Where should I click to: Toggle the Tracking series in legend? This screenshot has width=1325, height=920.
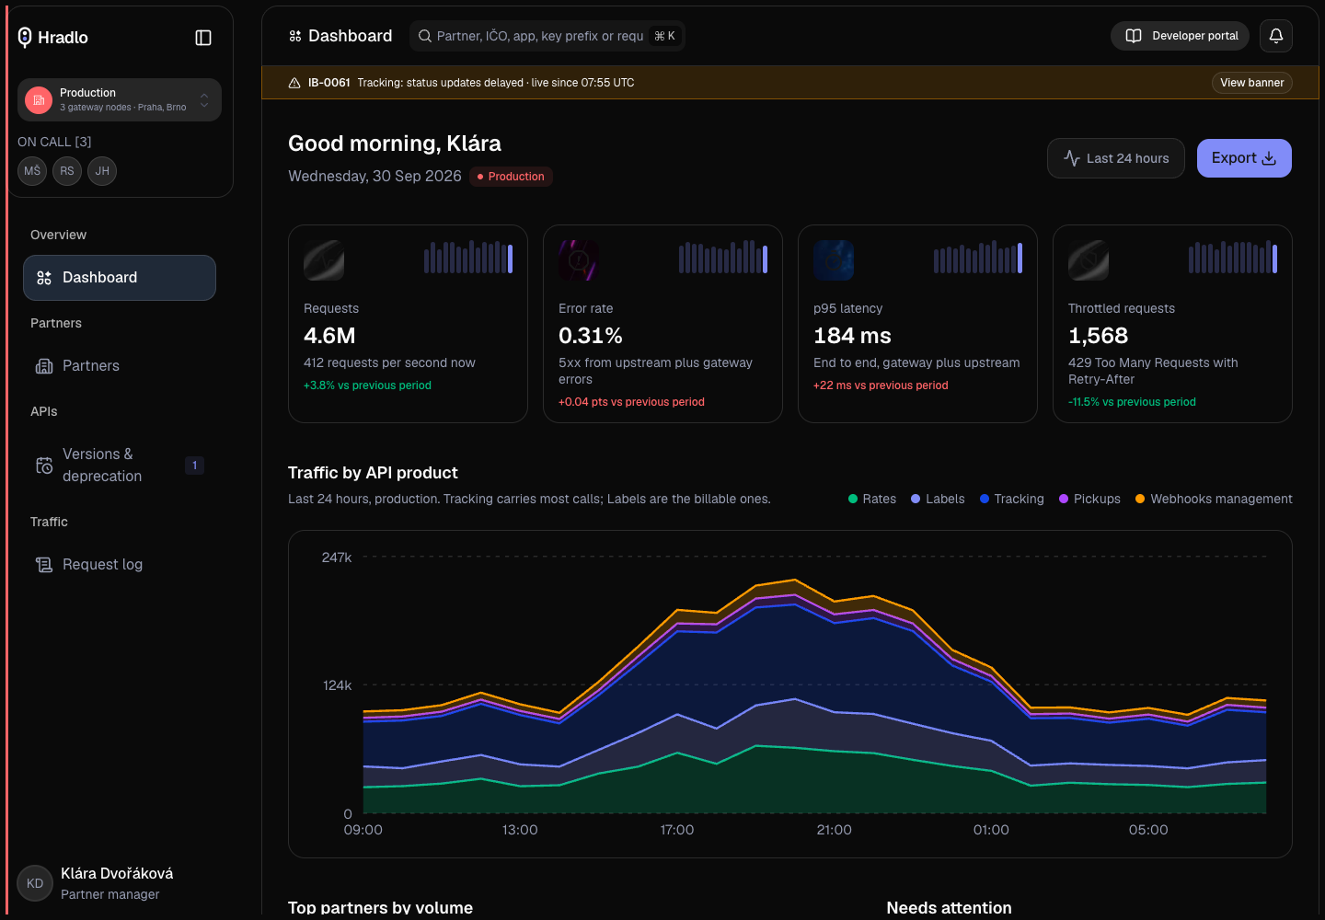click(1012, 499)
